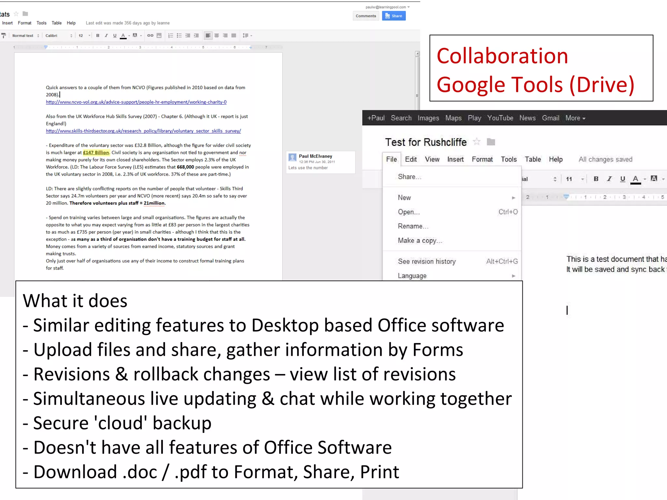Click Gmail in the Google bar
This screenshot has height=500, width=667.
[551, 118]
